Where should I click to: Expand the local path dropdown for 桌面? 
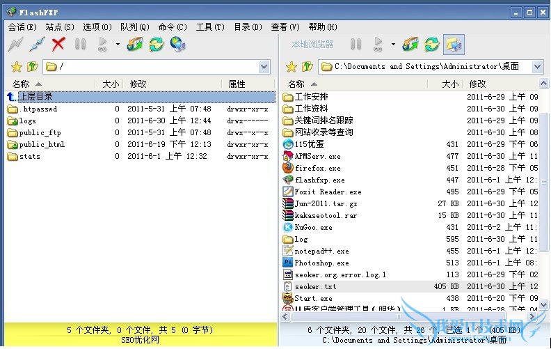(537, 66)
